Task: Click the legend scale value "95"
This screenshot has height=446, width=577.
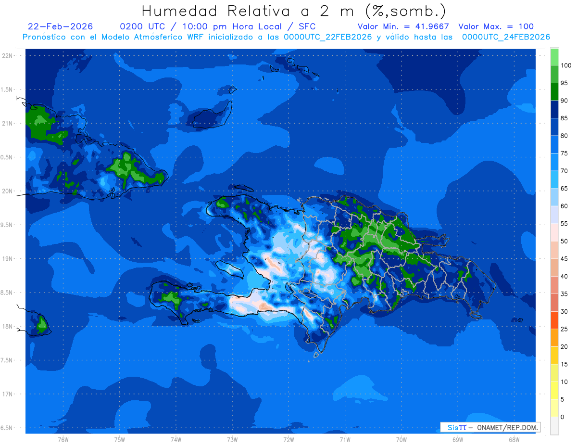Action: [564, 83]
